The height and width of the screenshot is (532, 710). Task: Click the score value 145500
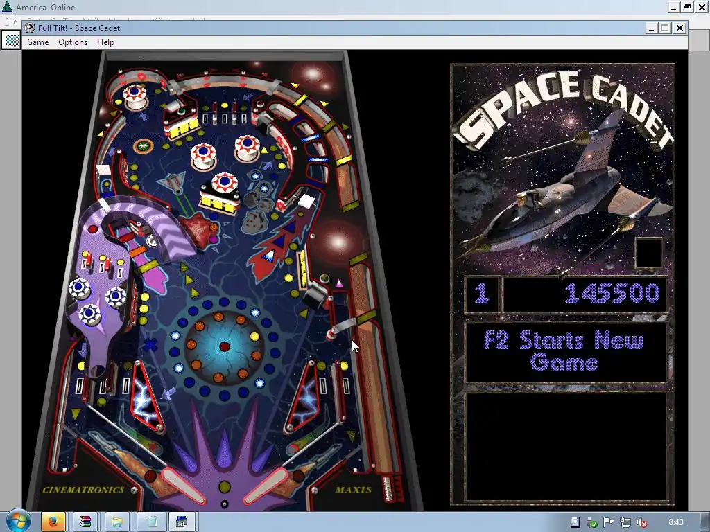click(612, 293)
